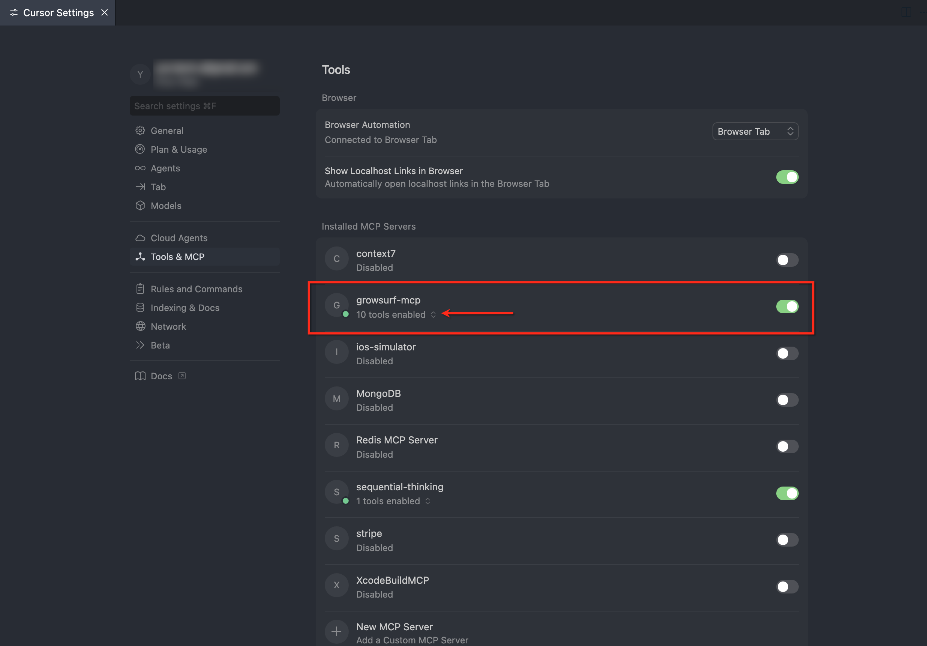Click the General gear icon in sidebar

(140, 131)
